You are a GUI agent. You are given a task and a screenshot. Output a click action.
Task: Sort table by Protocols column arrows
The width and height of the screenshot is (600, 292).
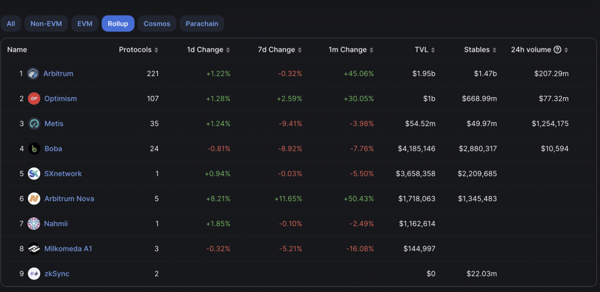pos(157,50)
